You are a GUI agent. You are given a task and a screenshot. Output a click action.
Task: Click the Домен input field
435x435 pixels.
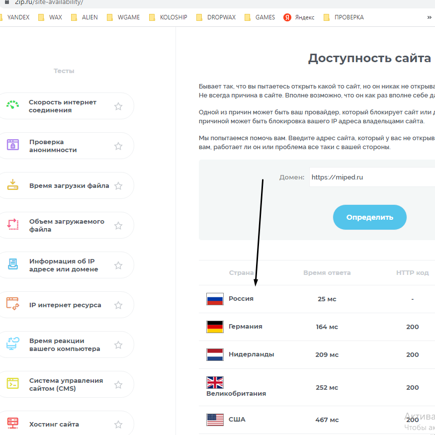click(372, 177)
